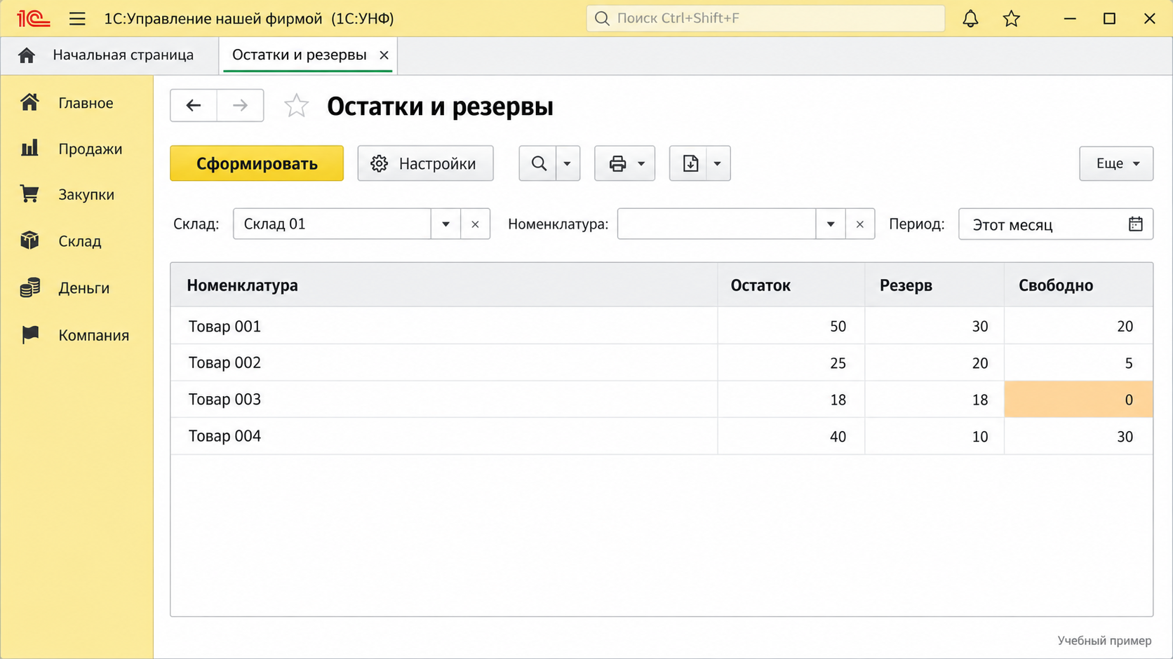Expand save options dropdown arrow

(x=718, y=163)
